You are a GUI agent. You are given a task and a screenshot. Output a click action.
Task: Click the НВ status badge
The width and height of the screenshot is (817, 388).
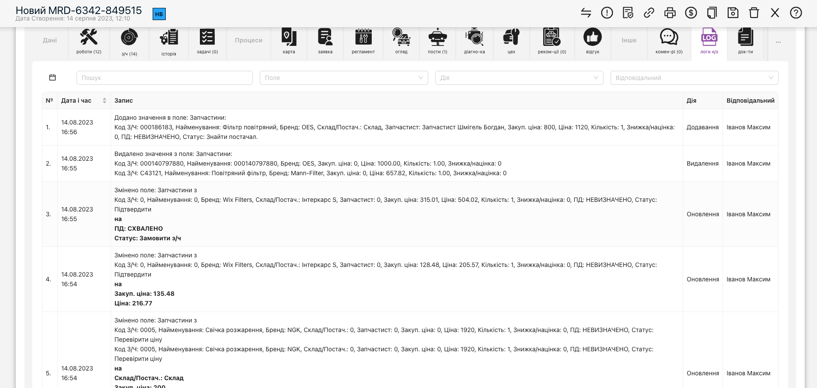(x=159, y=14)
